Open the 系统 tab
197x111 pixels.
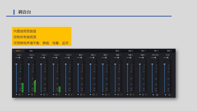31,51
